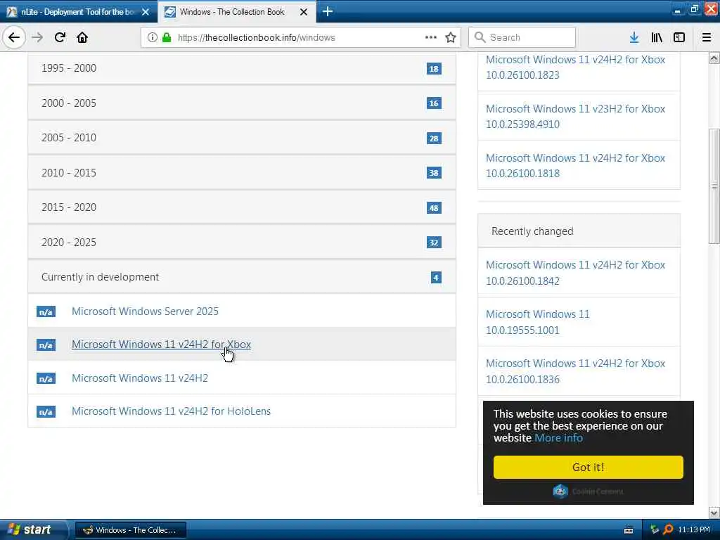The width and height of the screenshot is (720, 540).
Task: Accept cookies with Got it! button
Action: pyautogui.click(x=588, y=467)
